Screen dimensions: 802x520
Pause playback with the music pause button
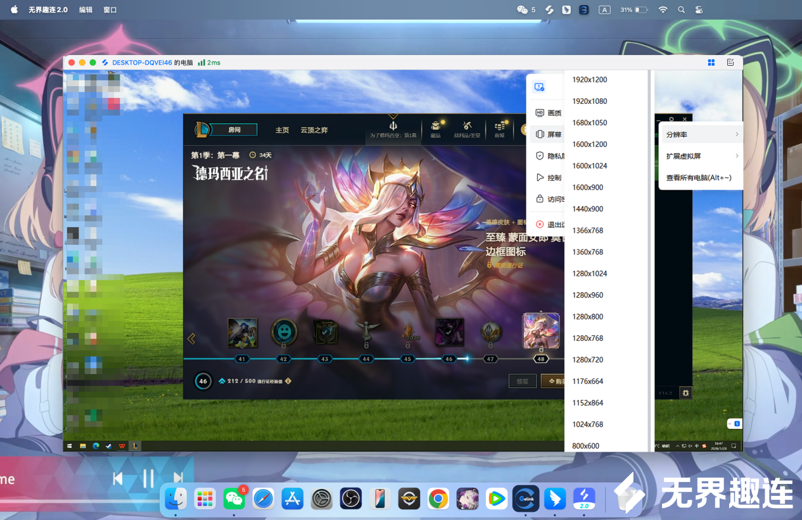(x=148, y=479)
